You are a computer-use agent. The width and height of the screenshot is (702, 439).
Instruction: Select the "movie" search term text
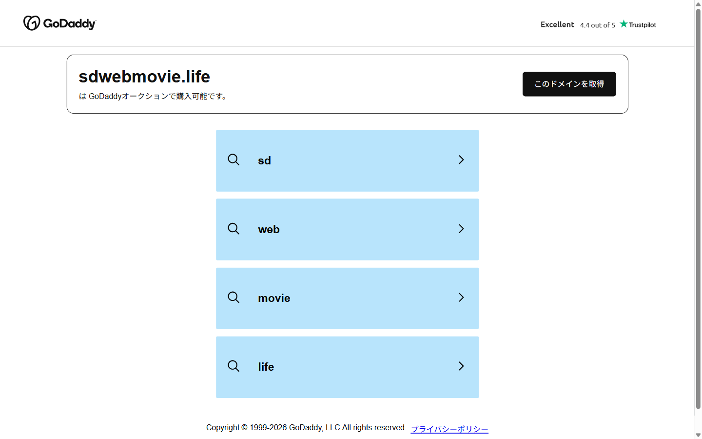(274, 298)
